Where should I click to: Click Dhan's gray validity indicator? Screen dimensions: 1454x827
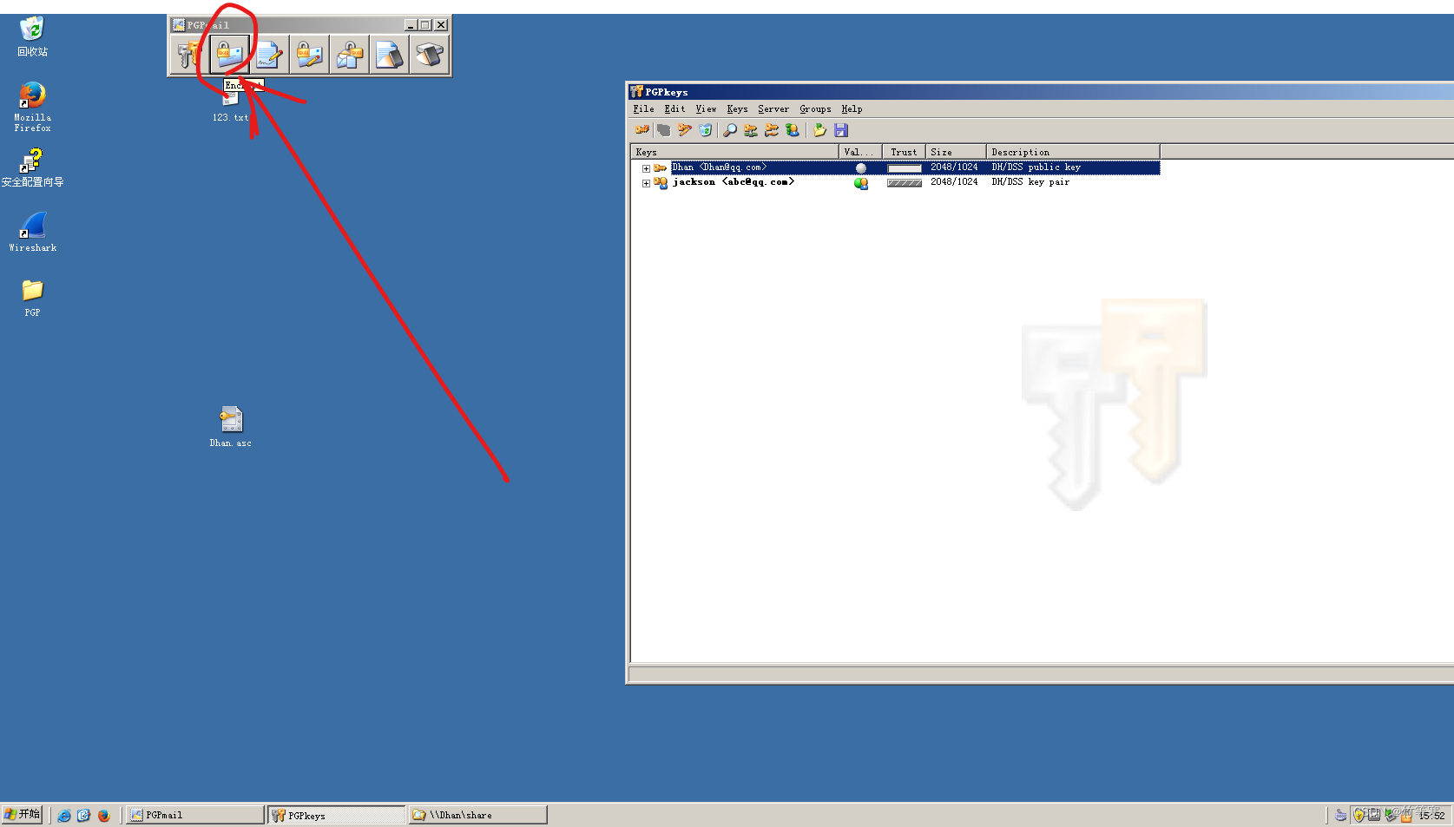[x=861, y=168]
